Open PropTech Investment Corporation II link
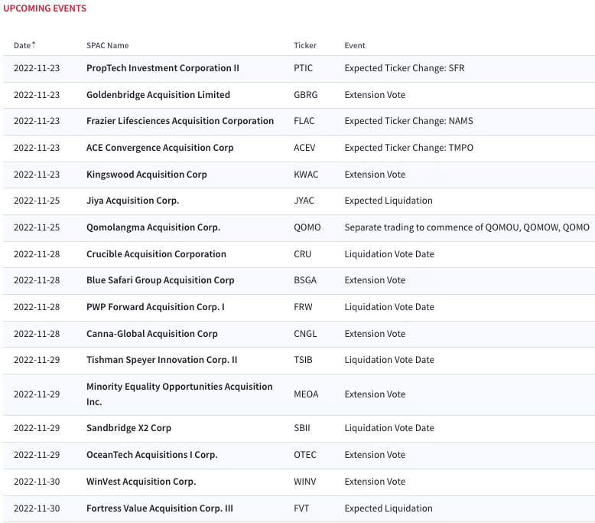Viewport: 595px width, 523px height. (163, 68)
